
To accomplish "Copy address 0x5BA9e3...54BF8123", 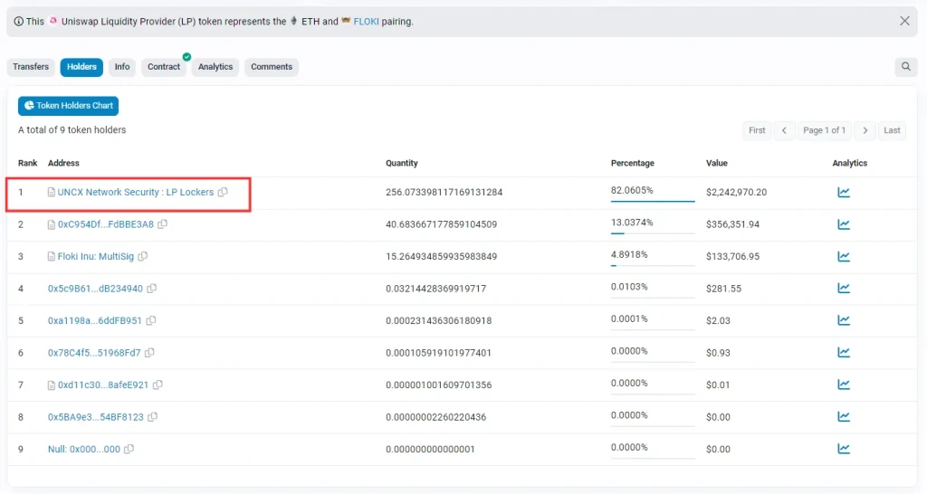I will click(x=152, y=416).
